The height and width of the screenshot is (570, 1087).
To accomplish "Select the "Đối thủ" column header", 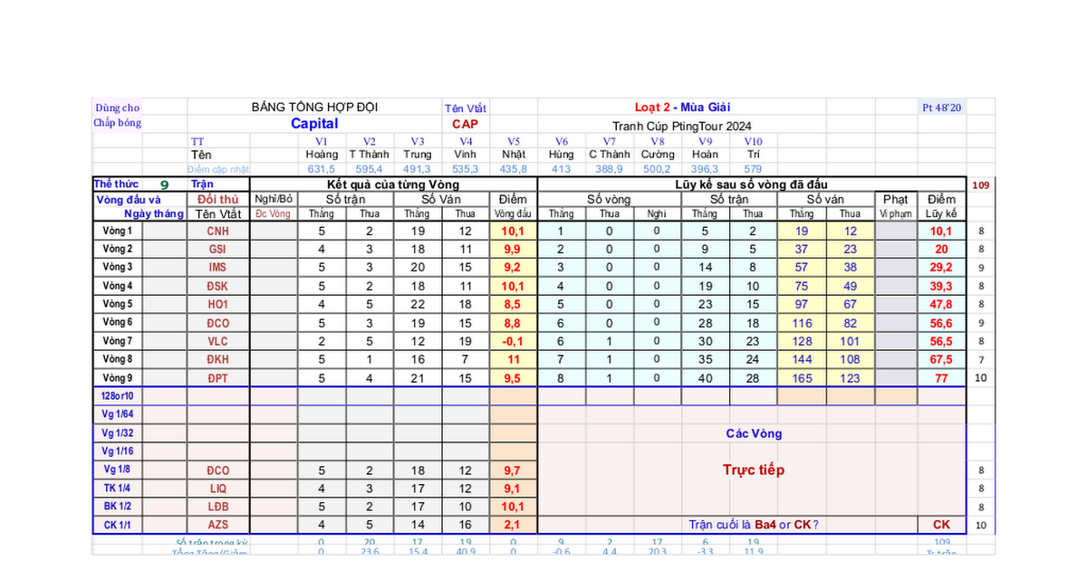I will (x=217, y=199).
